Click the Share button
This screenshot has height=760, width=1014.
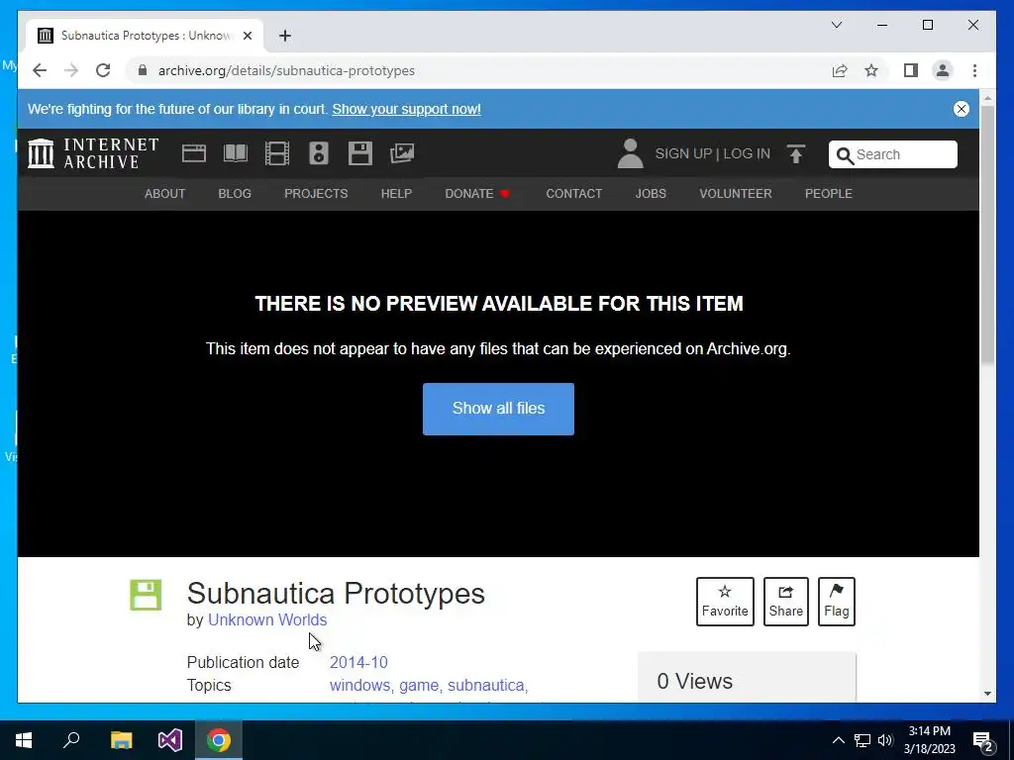pos(785,602)
